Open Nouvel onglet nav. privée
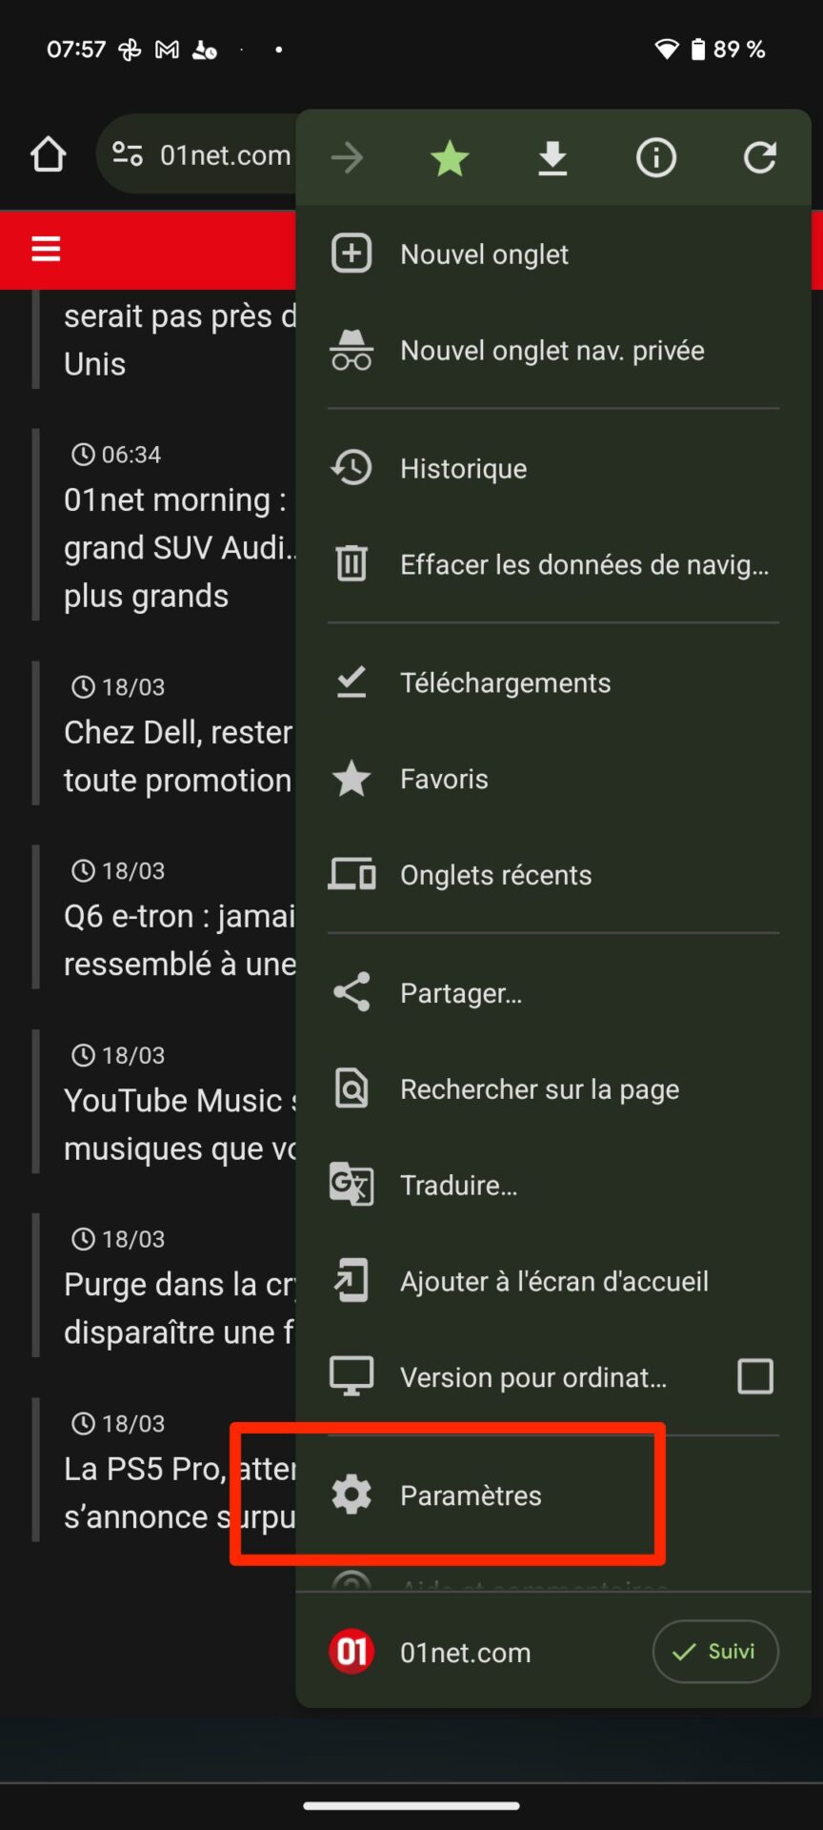Screen dimensions: 823x1830 click(x=553, y=351)
